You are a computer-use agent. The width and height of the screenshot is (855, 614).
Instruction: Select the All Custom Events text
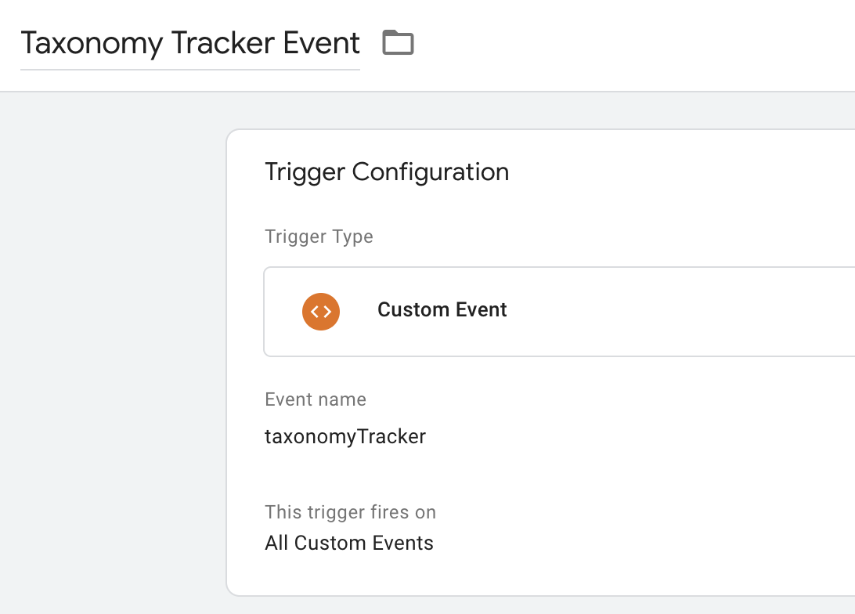pyautogui.click(x=349, y=543)
